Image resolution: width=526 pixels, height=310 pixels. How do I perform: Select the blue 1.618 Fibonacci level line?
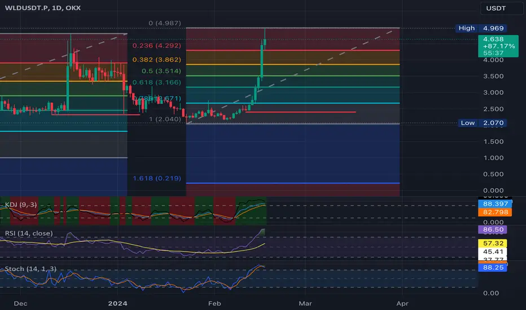click(293, 183)
